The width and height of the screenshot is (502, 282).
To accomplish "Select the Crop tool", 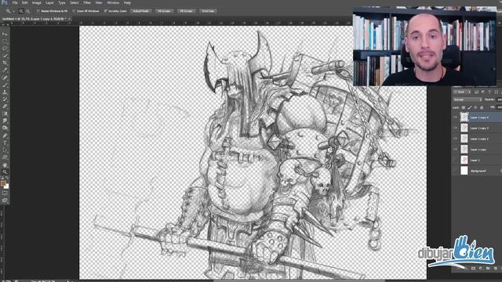I will [5, 63].
